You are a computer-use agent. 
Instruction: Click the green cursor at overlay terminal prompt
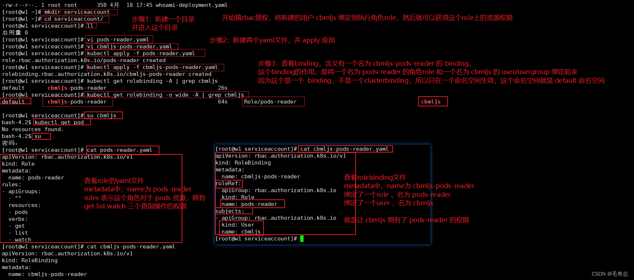pos(302,239)
